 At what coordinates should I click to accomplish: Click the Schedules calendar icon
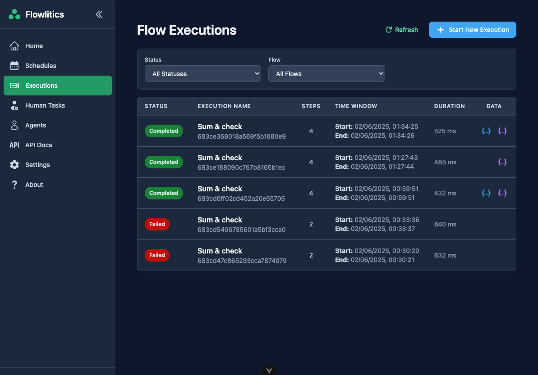[x=14, y=66]
